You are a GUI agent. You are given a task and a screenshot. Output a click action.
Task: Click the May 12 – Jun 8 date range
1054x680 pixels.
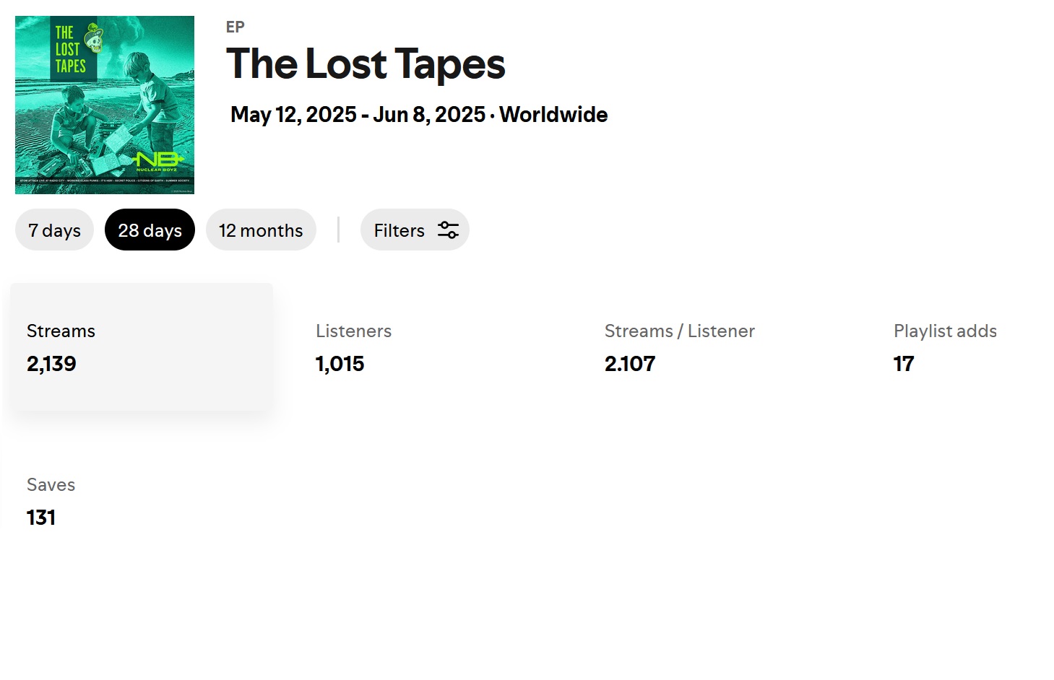pos(358,115)
